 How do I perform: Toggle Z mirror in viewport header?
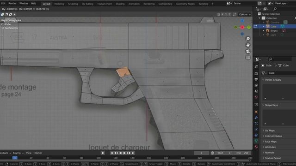click(x=229, y=14)
